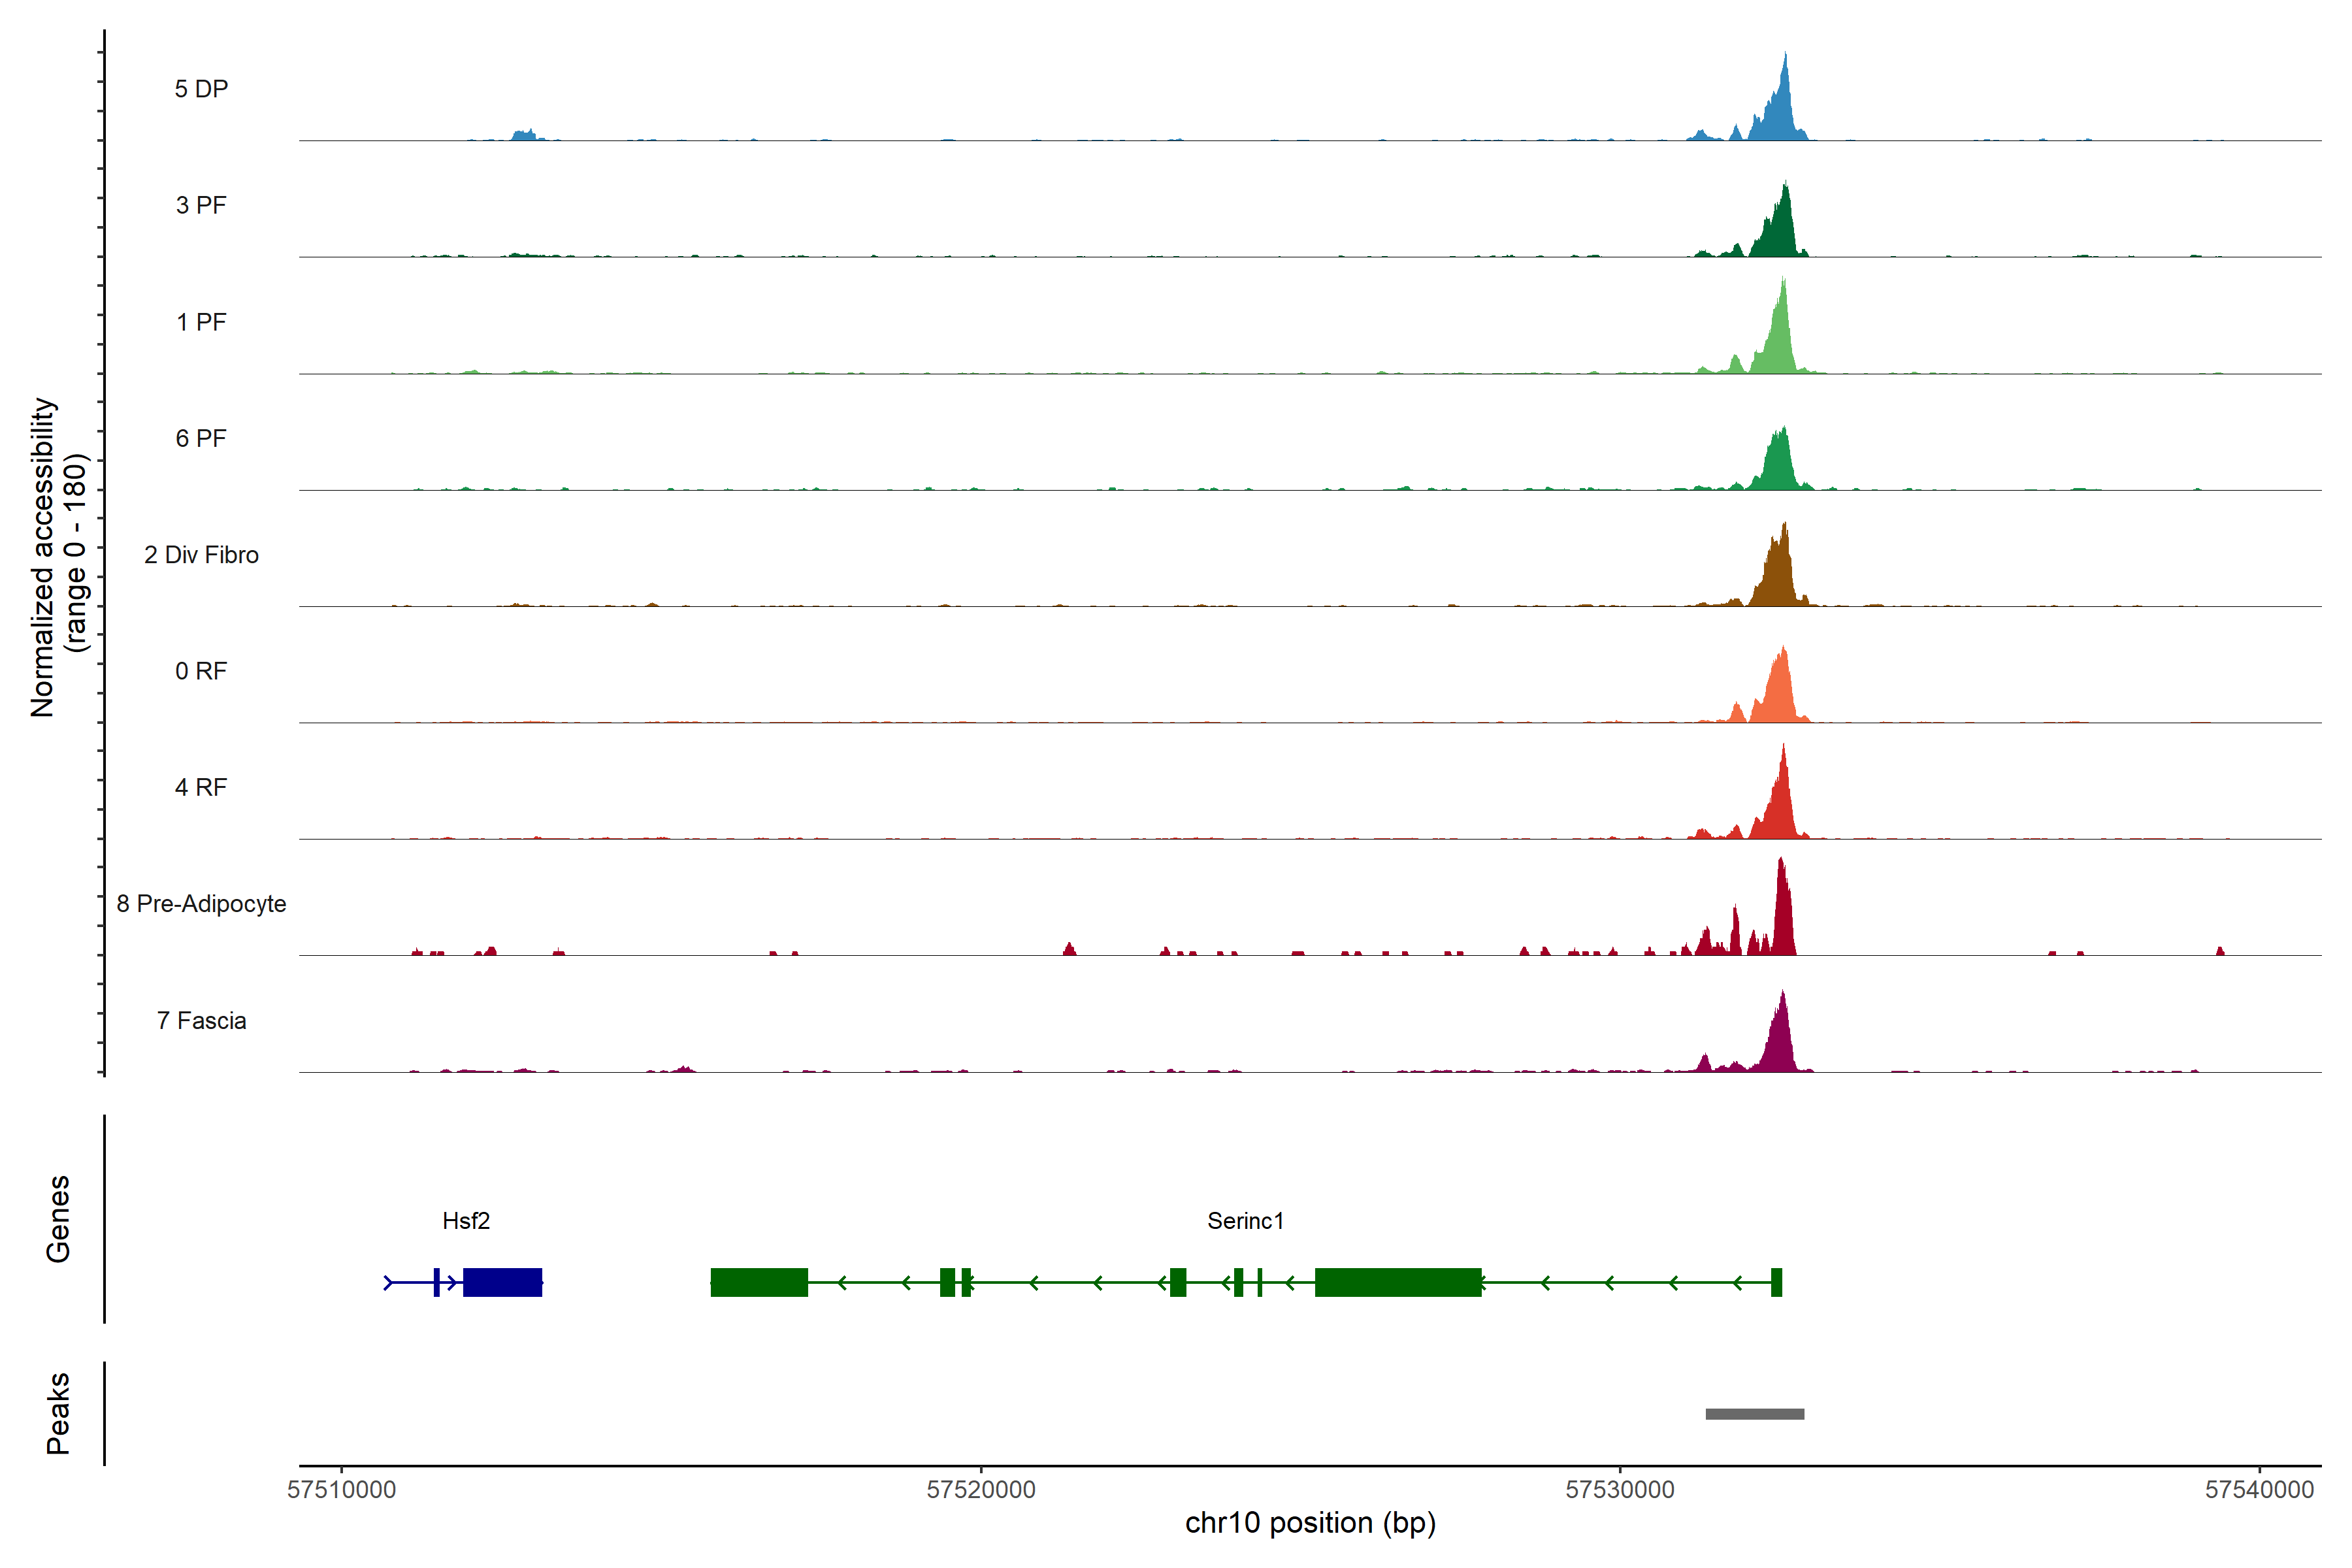Click the 57530000 axis tick label
The height and width of the screenshot is (1568, 2352).
tap(1619, 1489)
